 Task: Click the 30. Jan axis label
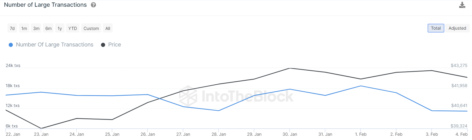coord(289,134)
